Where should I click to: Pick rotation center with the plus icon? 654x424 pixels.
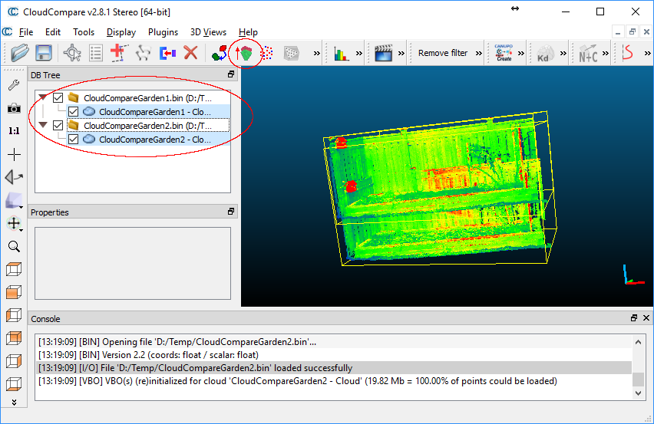tap(14, 155)
